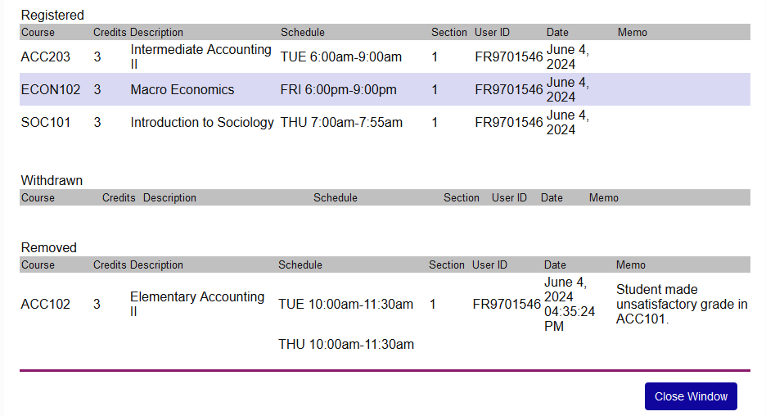Click FRI 6:00pm-9:00pm schedule entry
This screenshot has height=416, width=766.
[338, 90]
